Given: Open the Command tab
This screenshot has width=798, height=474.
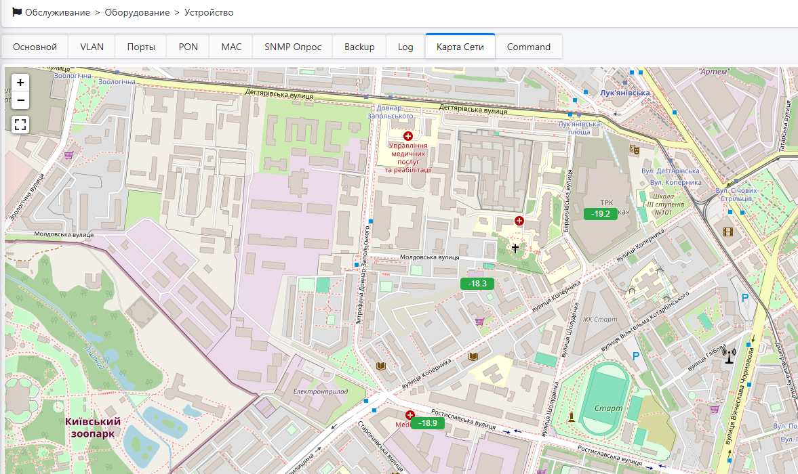Looking at the screenshot, I should click(528, 47).
